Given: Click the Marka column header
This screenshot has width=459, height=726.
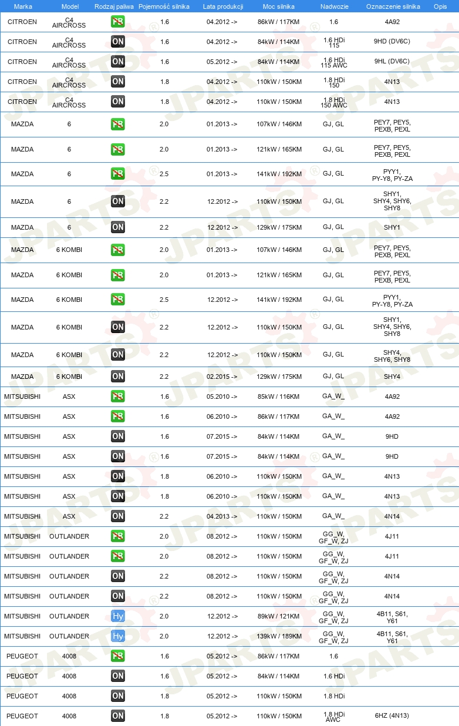Looking at the screenshot, I should coord(22,6).
